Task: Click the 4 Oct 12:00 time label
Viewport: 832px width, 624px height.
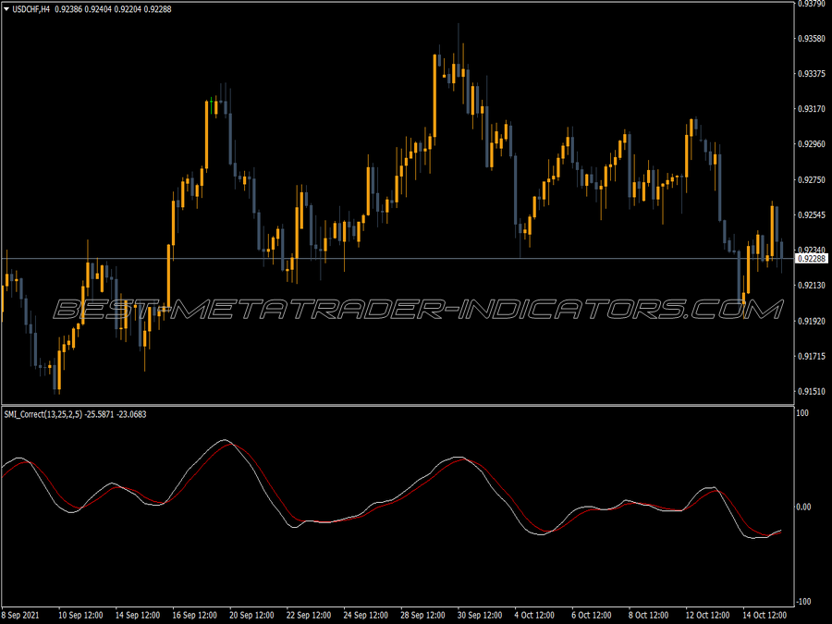Action: click(x=534, y=615)
